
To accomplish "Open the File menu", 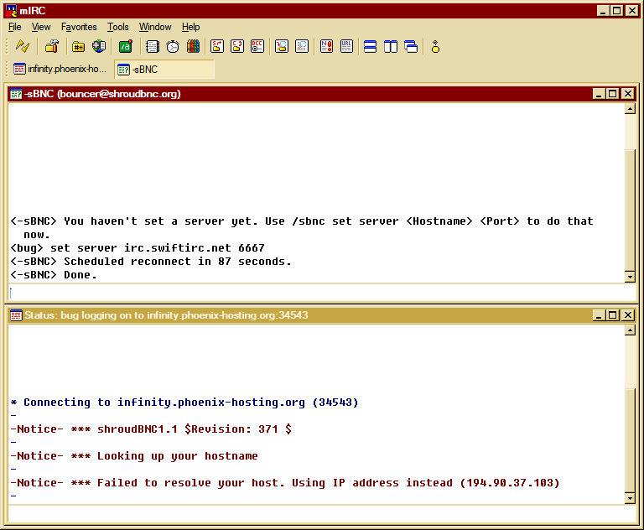I will coord(15,27).
